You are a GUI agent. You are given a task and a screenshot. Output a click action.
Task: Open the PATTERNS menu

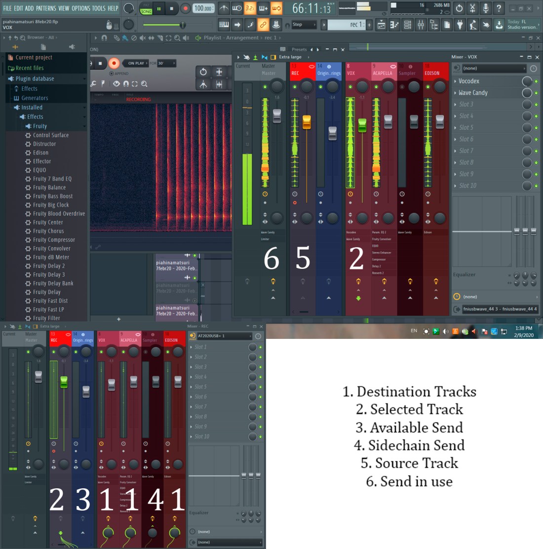click(46, 8)
